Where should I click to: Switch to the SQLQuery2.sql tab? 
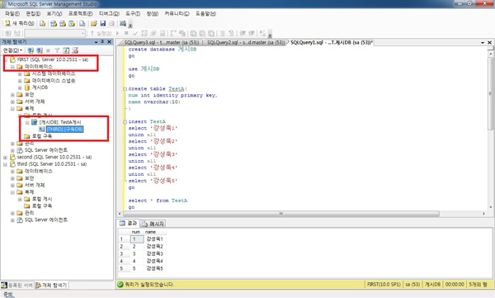tap(246, 43)
